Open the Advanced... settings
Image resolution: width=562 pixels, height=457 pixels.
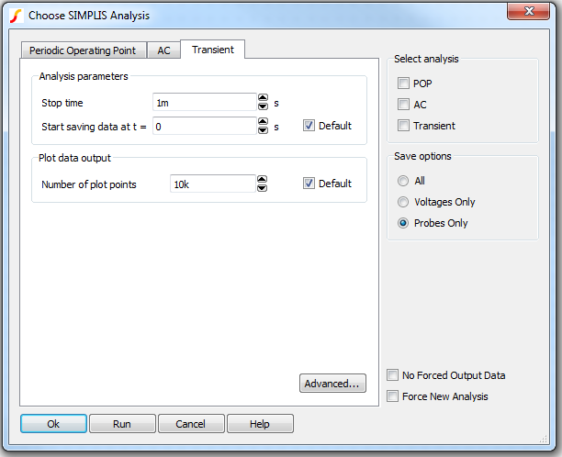333,384
